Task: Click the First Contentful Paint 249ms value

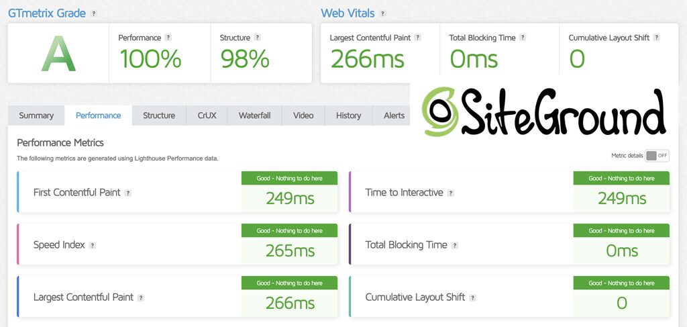Action: tap(290, 199)
